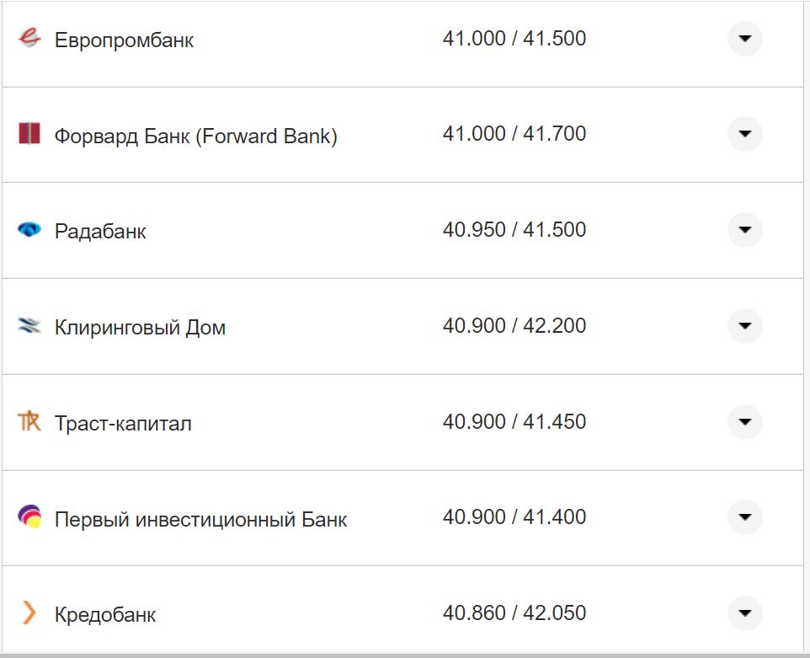
Task: Click the Клиринговый Дом logo icon
Action: (29, 325)
